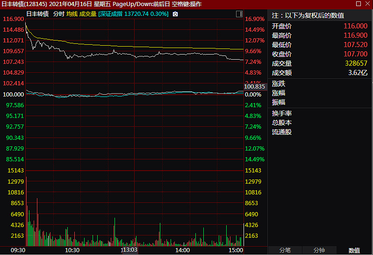Click the 100.835 crosshair price tag
The image size is (373, 255).
pyautogui.click(x=255, y=87)
